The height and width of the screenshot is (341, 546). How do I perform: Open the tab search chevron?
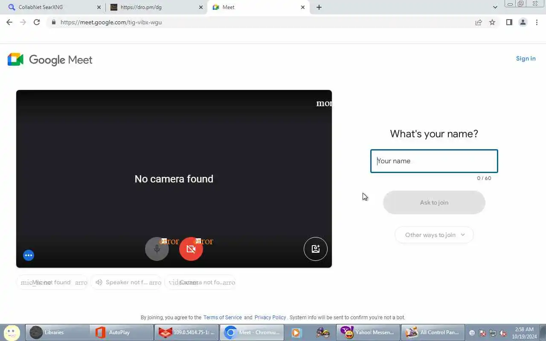[x=495, y=7]
